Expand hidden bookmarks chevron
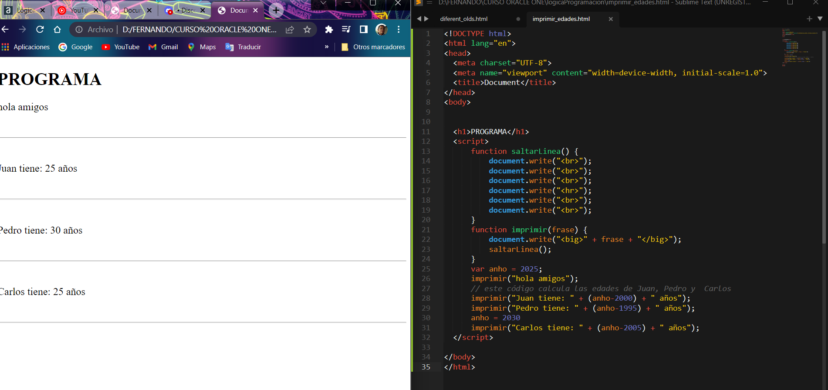 pyautogui.click(x=327, y=47)
